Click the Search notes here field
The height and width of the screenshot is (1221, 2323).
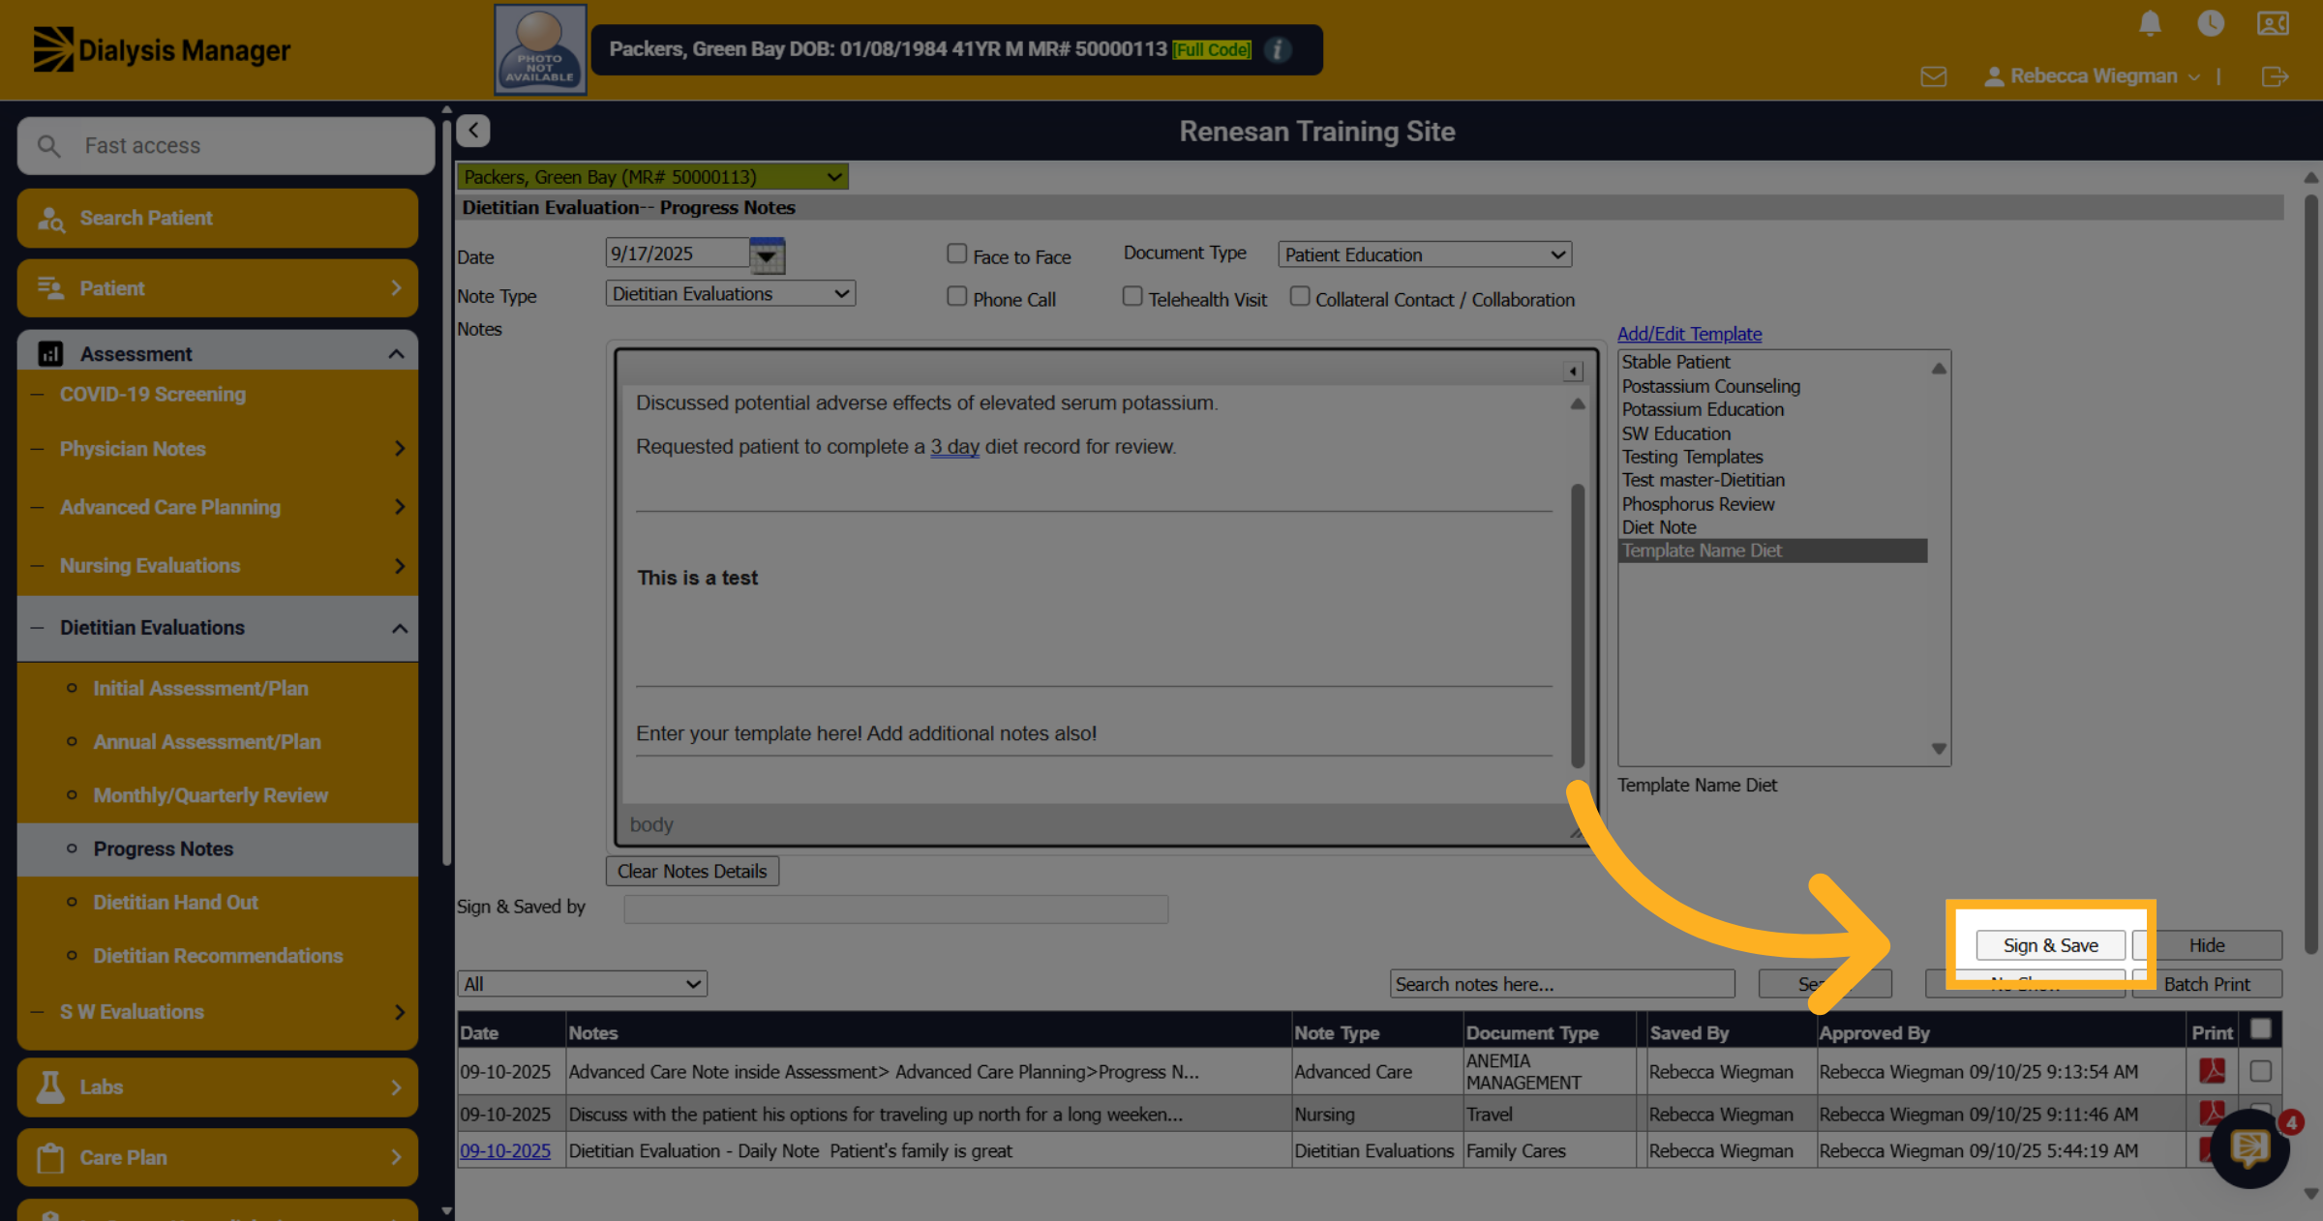click(1562, 984)
